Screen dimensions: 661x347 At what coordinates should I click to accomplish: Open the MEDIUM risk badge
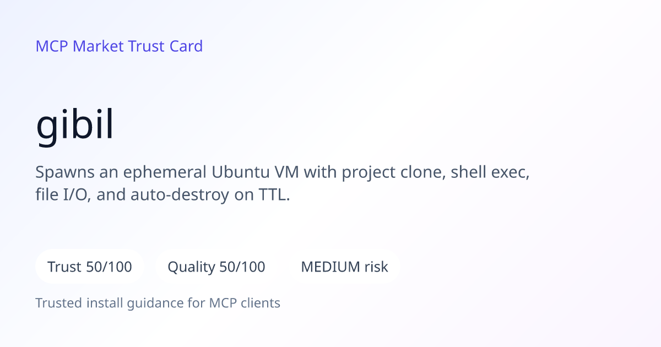(x=344, y=267)
